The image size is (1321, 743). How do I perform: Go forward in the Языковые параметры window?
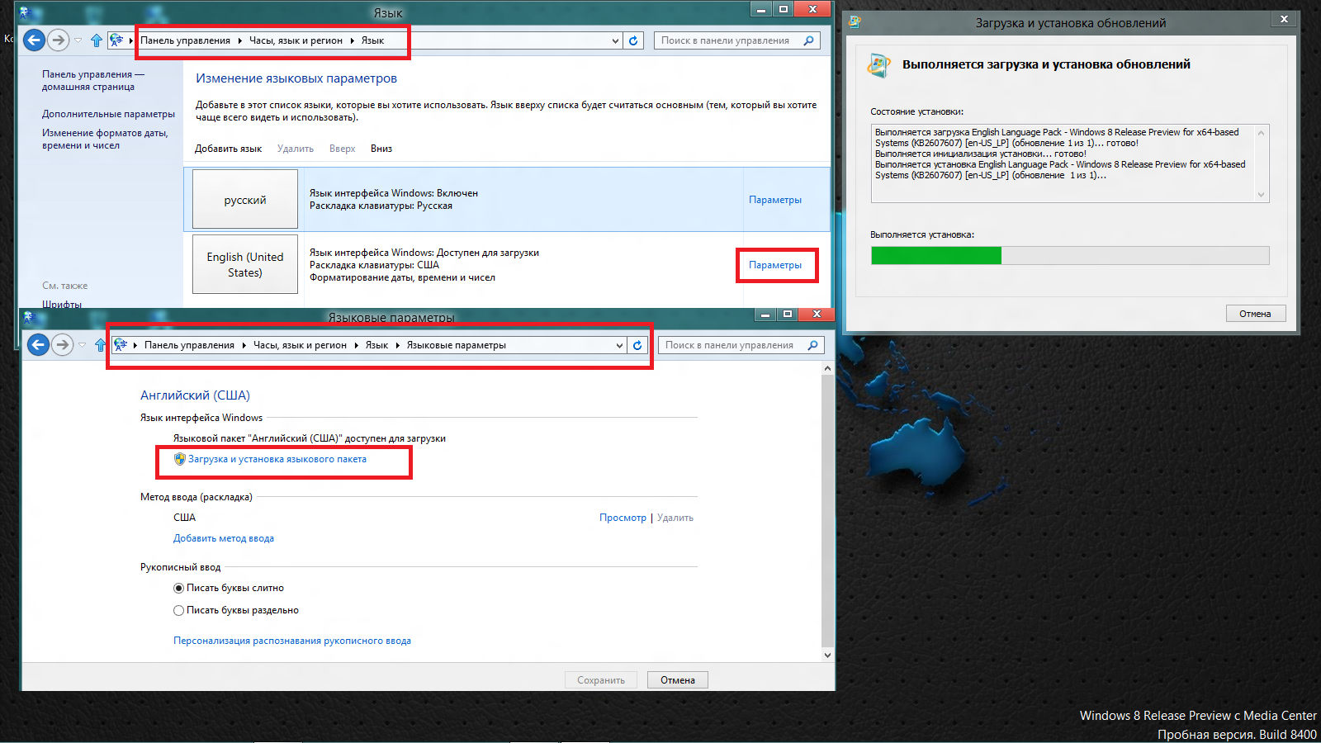(62, 344)
